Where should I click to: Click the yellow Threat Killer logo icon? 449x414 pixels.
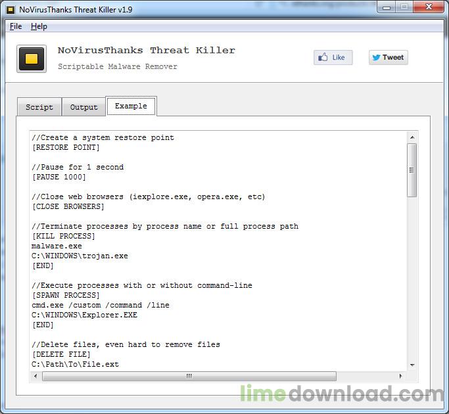pos(31,58)
